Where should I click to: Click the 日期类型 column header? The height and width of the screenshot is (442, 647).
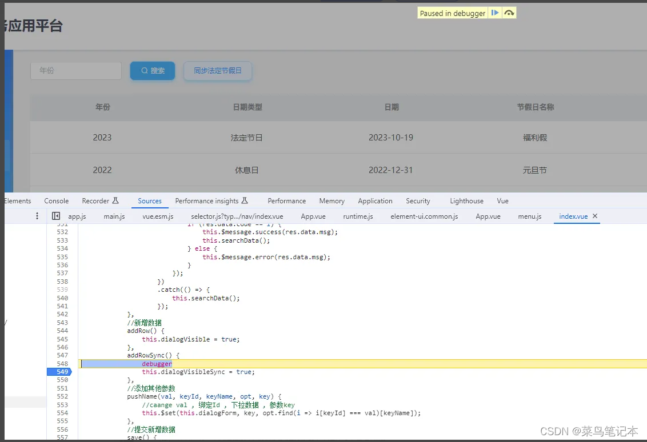point(247,107)
